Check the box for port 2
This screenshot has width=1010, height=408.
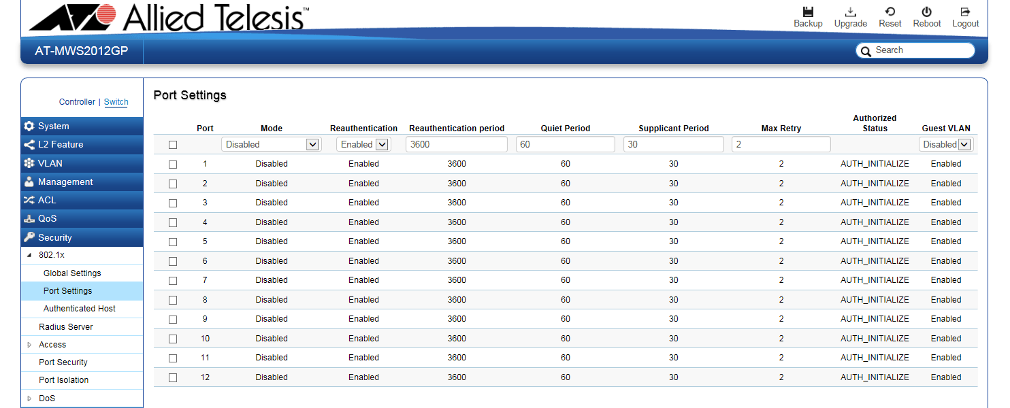[x=173, y=184]
